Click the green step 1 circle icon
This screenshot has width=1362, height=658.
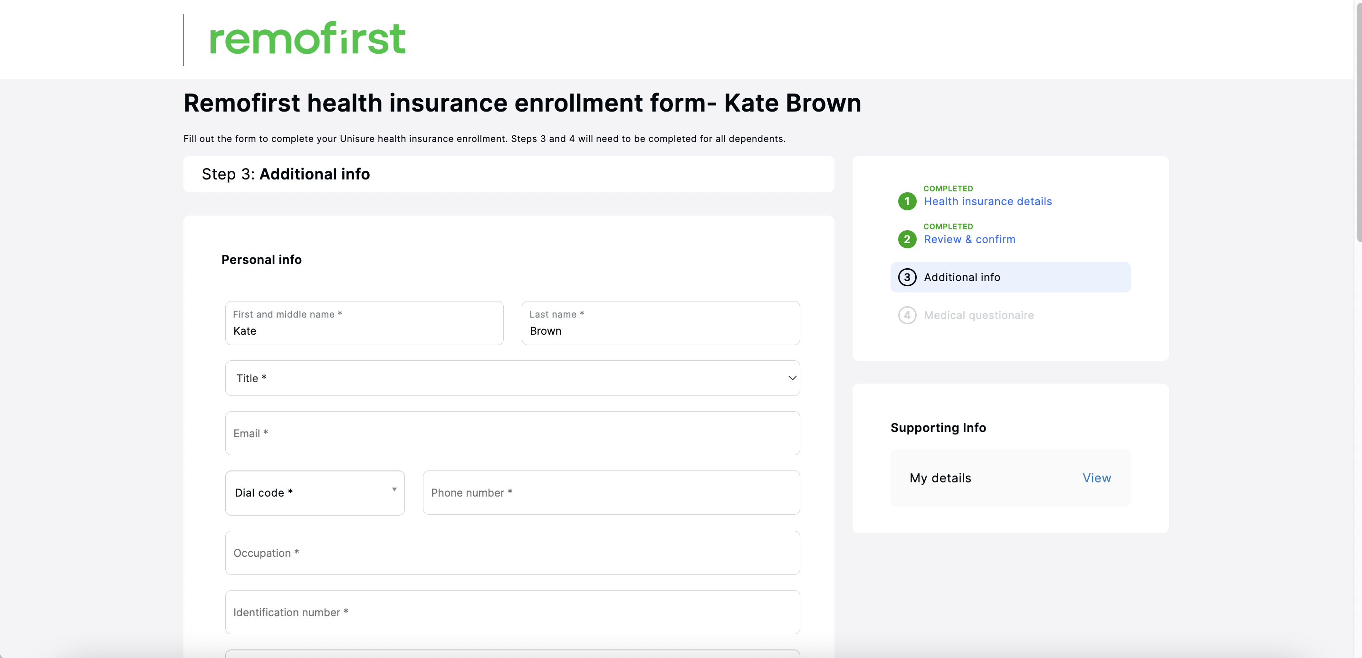pyautogui.click(x=907, y=201)
